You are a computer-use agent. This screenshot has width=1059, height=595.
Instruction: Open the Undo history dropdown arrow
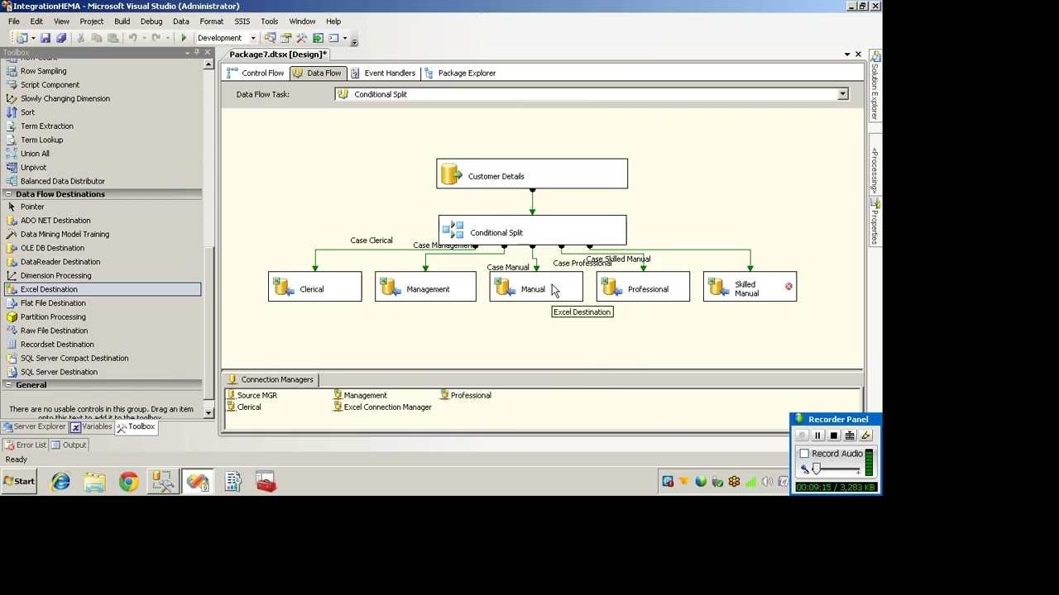tap(144, 38)
